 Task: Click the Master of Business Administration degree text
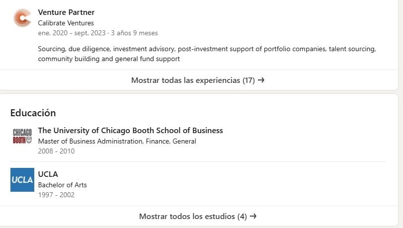[x=117, y=141]
